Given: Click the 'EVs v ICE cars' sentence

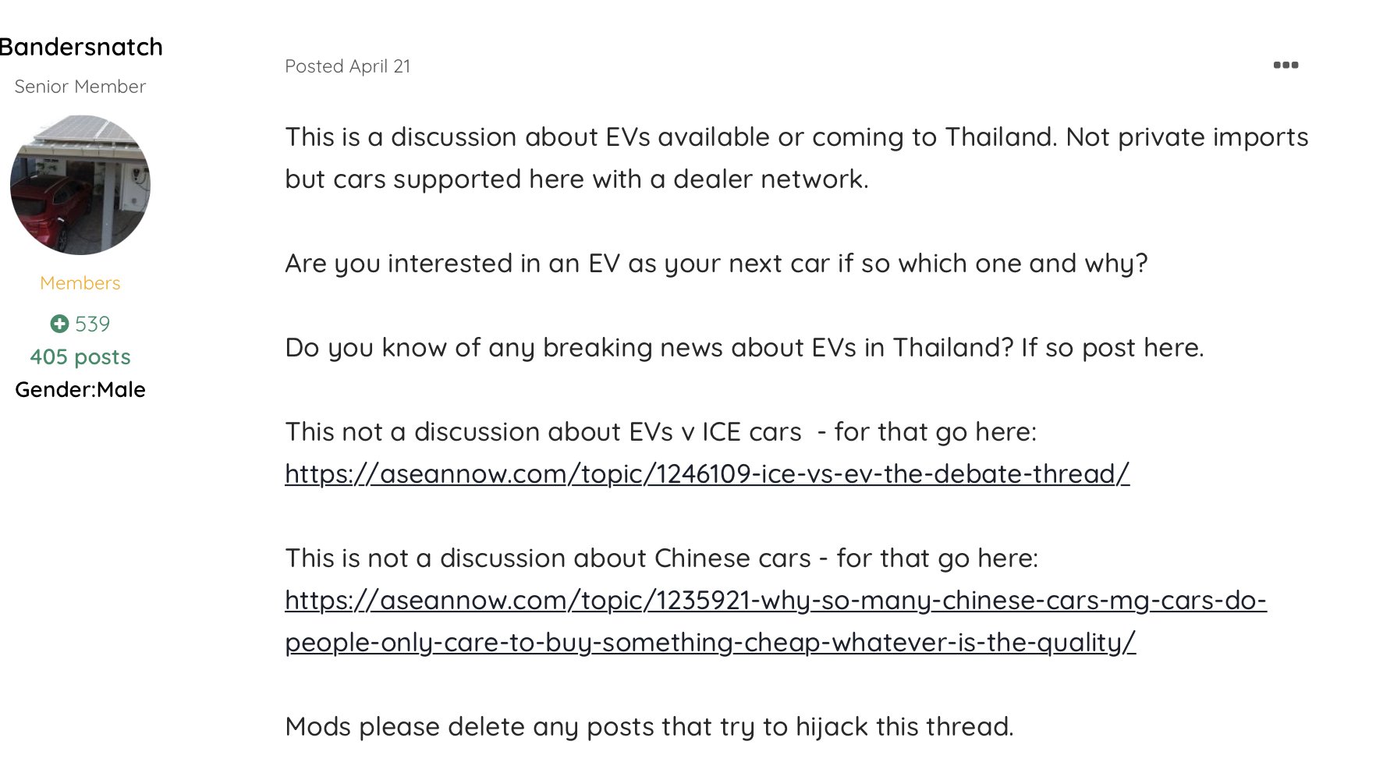Looking at the screenshot, I should 661,431.
